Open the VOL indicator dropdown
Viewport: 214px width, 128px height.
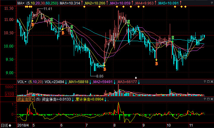coord(22,82)
